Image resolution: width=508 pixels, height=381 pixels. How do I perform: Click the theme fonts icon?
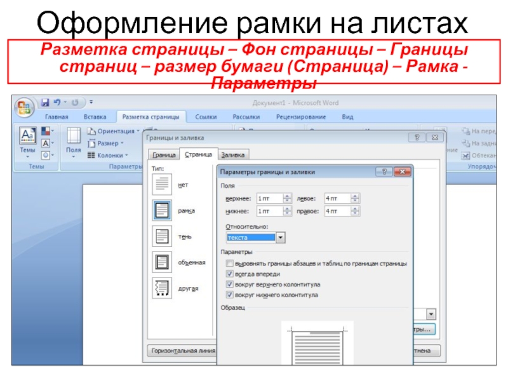tap(48, 144)
